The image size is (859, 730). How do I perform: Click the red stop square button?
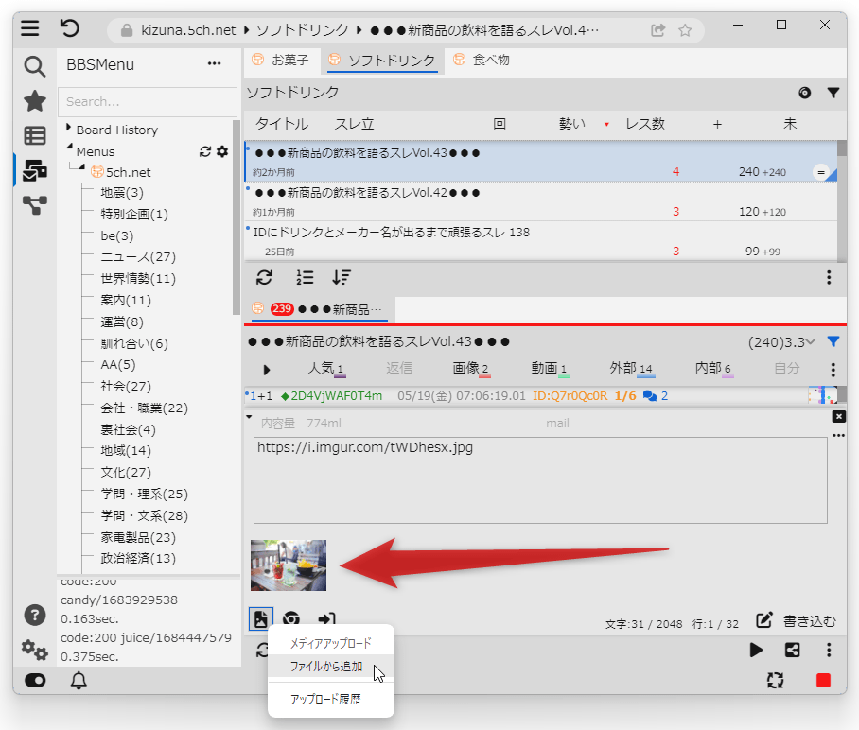[823, 680]
